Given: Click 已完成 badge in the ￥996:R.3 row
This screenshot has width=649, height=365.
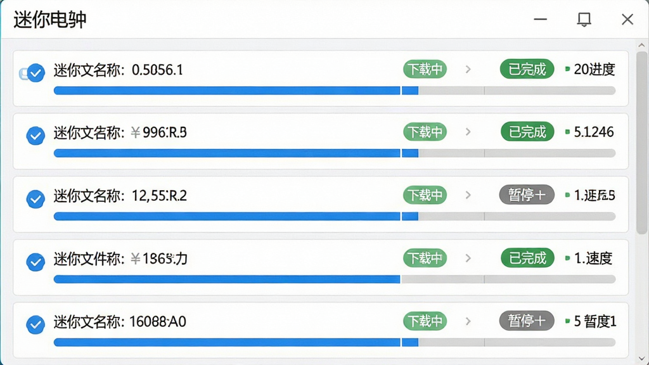Looking at the screenshot, I should click(527, 132).
